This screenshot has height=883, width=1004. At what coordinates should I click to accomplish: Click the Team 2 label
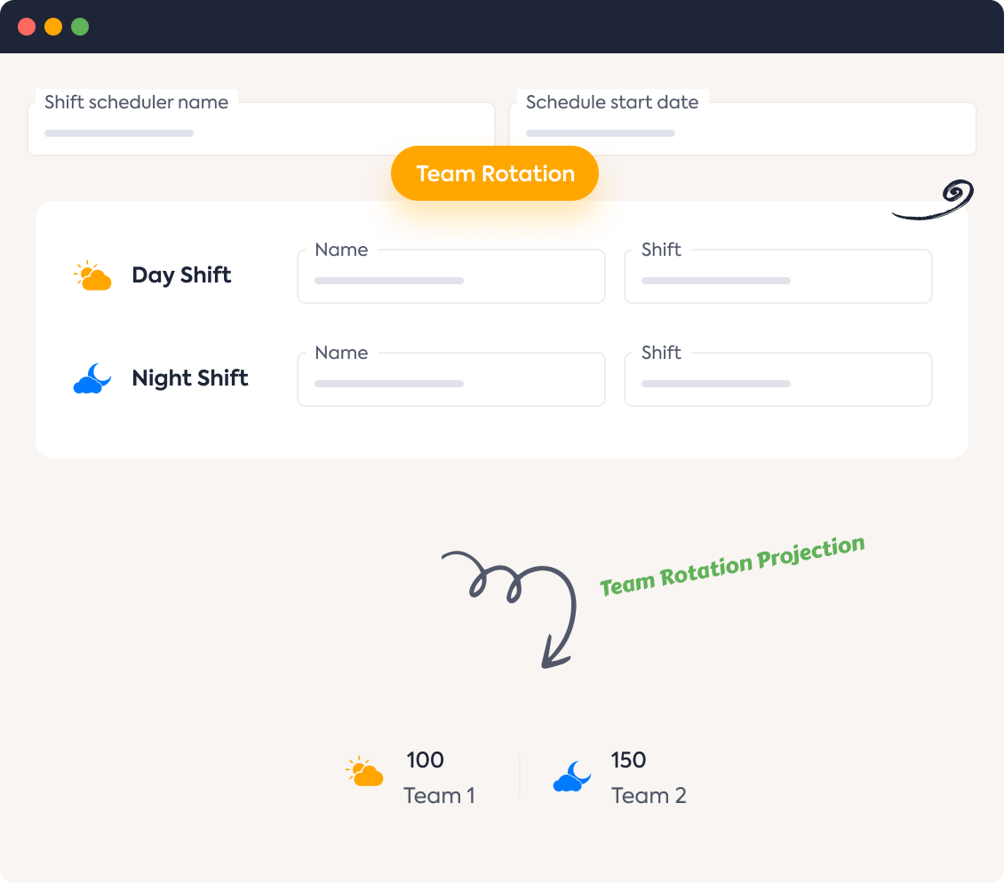click(649, 796)
